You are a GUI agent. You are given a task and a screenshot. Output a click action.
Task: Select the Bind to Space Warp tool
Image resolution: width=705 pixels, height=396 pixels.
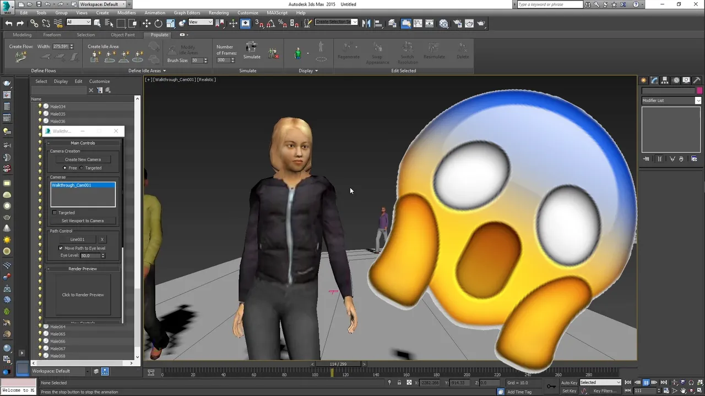pos(57,23)
